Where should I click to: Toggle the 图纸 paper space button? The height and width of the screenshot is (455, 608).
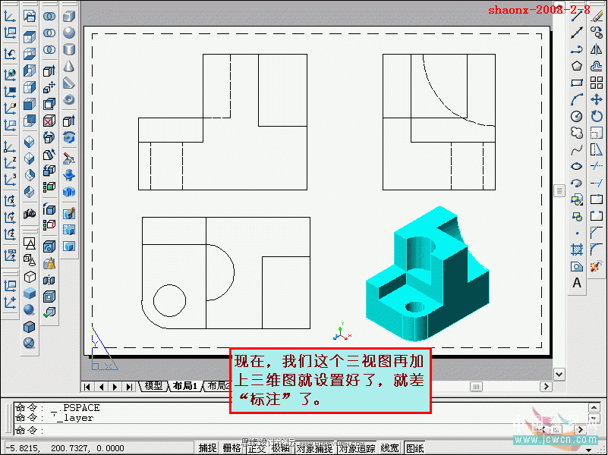(414, 448)
